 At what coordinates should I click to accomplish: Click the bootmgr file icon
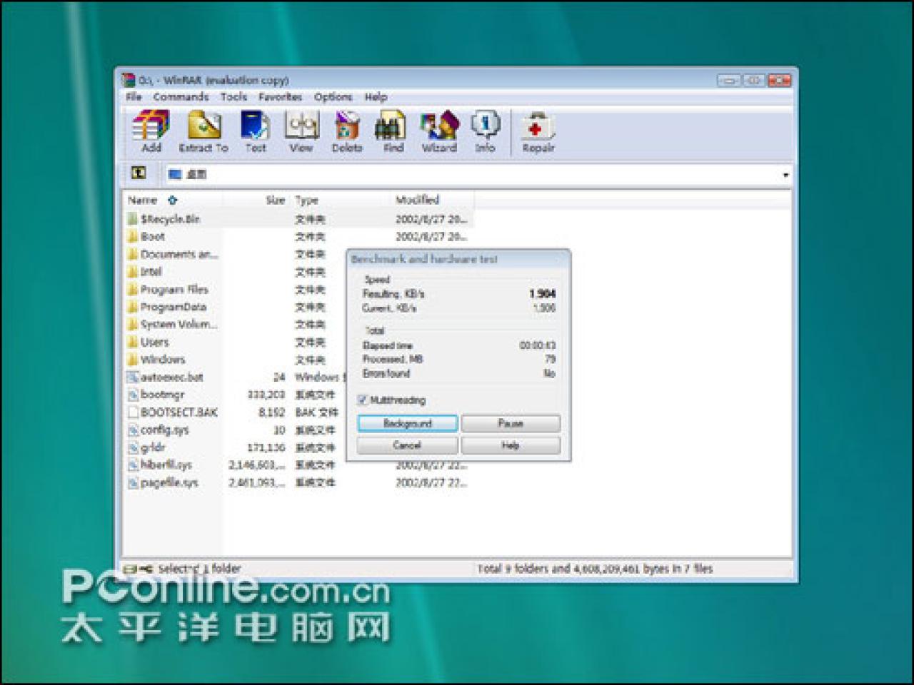pos(133,395)
